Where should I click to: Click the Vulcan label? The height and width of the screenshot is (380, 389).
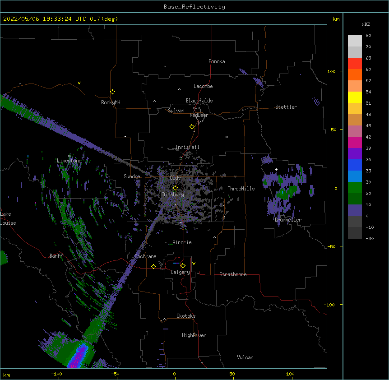(x=245, y=357)
